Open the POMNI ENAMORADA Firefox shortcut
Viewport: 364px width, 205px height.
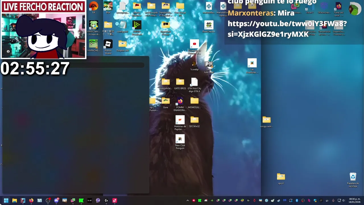click(180, 104)
